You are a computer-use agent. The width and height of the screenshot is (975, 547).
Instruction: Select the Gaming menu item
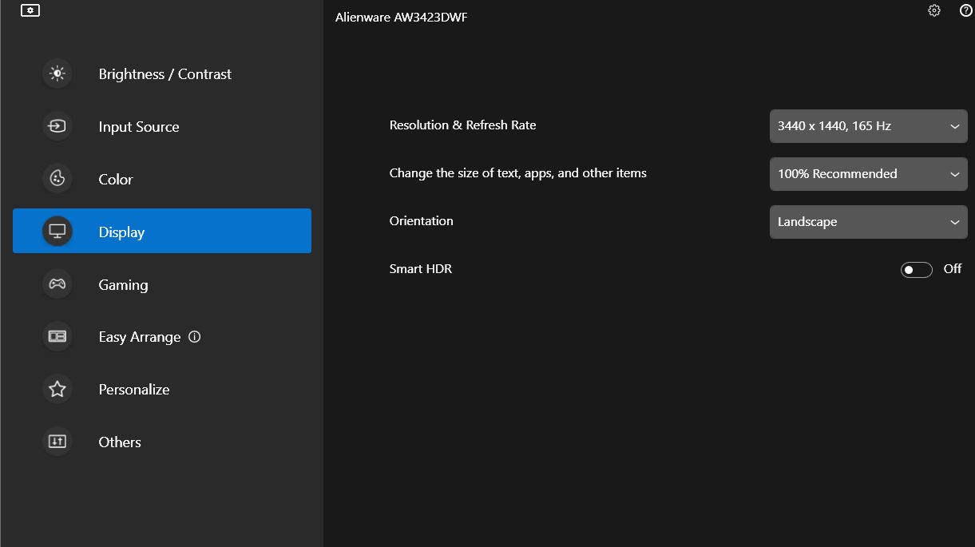[x=162, y=284]
